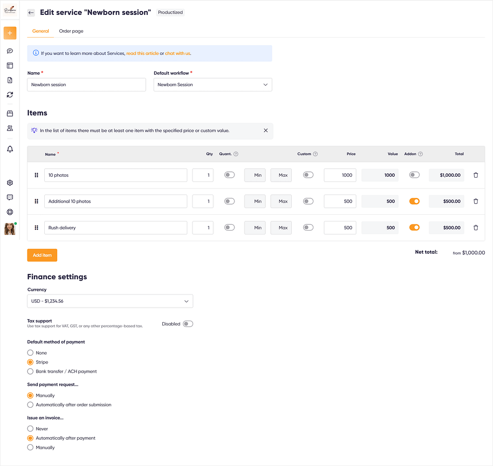
Task: Open the invoices document sidebar icon
Action: (x=10, y=80)
